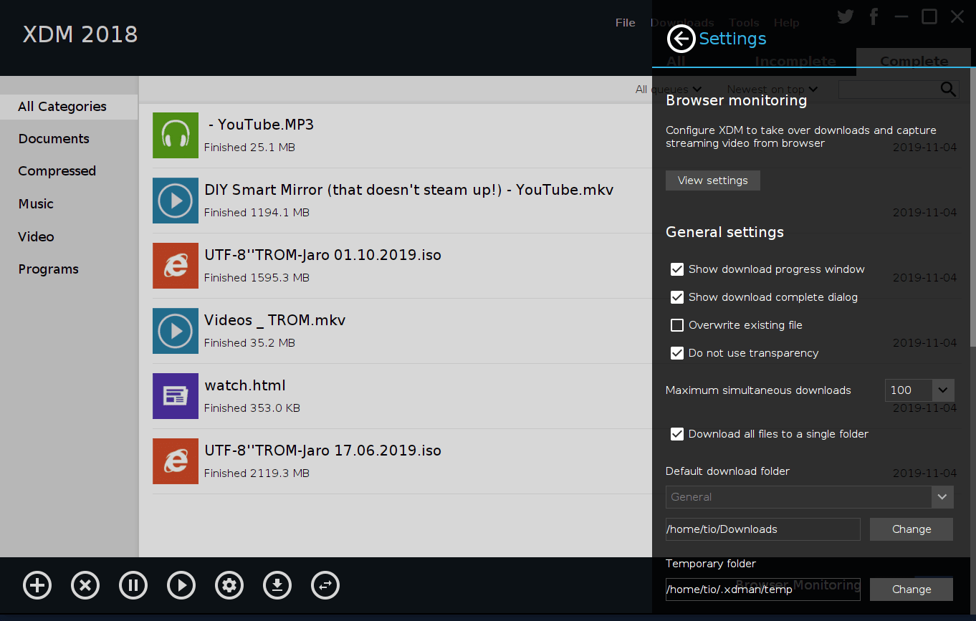
Task: Click the media converter swap icon
Action: coord(325,585)
